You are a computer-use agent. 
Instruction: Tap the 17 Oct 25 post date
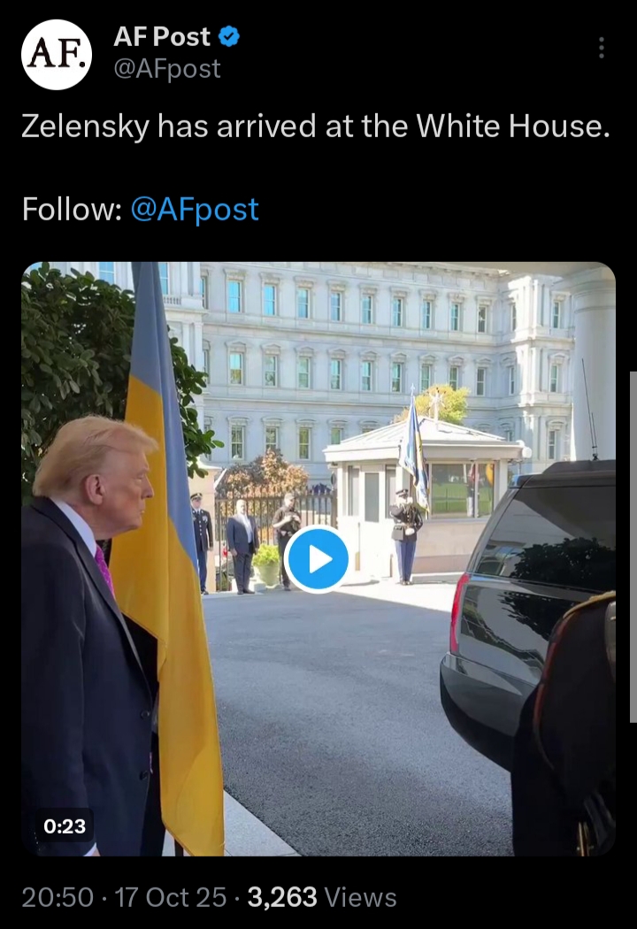click(171, 897)
